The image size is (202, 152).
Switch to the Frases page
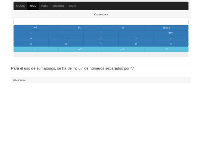[73, 6]
